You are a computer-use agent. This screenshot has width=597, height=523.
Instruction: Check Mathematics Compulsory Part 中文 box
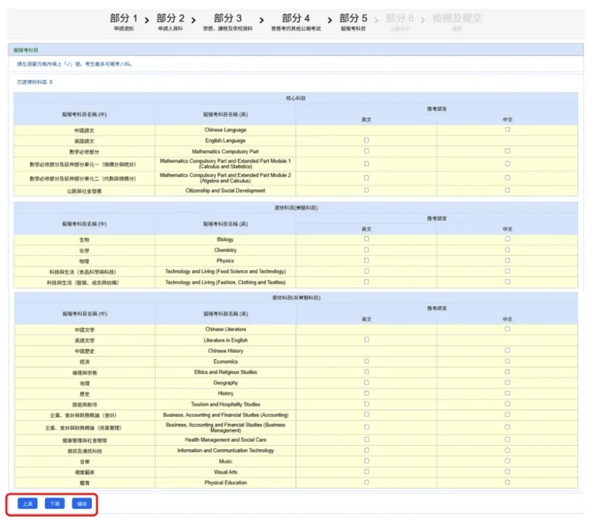(507, 151)
